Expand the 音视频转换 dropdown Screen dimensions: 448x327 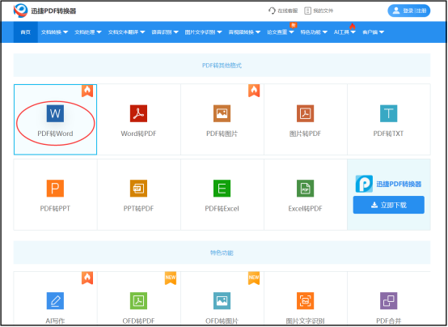tap(244, 32)
